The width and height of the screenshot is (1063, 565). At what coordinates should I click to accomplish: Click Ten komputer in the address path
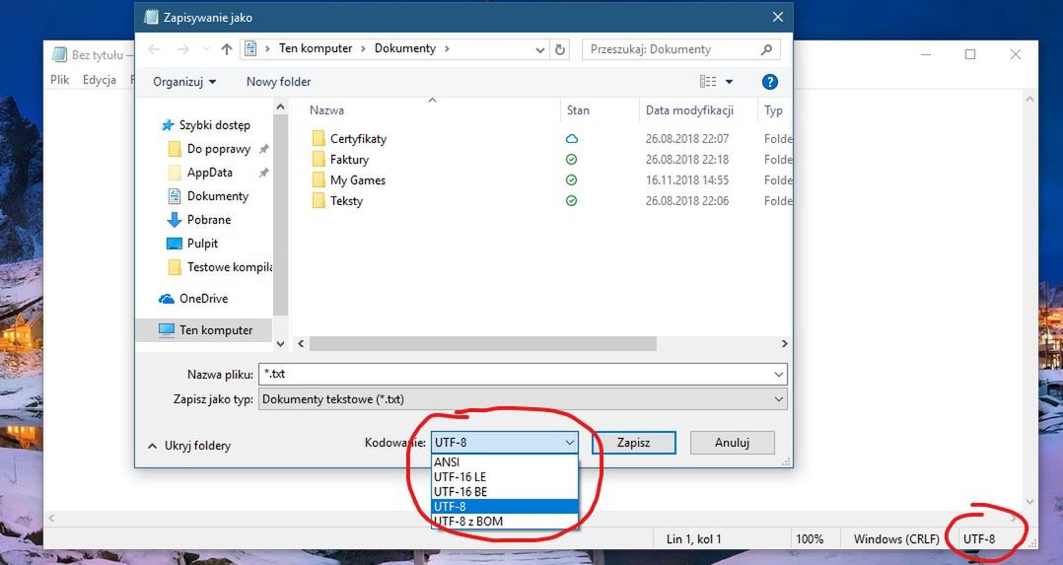[316, 49]
